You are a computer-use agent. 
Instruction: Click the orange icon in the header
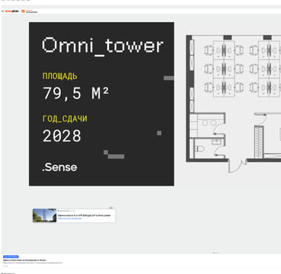pyautogui.click(x=23, y=11)
